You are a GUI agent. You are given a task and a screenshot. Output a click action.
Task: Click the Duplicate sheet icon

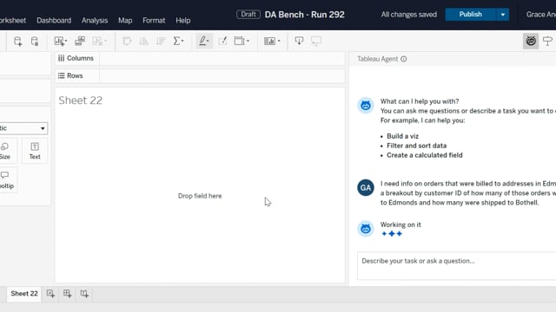[80, 41]
